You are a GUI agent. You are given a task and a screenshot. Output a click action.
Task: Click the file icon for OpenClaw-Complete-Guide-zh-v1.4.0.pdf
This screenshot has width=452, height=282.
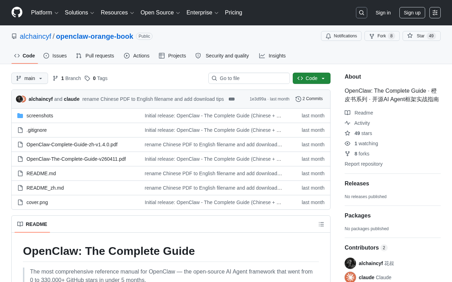[20, 145]
